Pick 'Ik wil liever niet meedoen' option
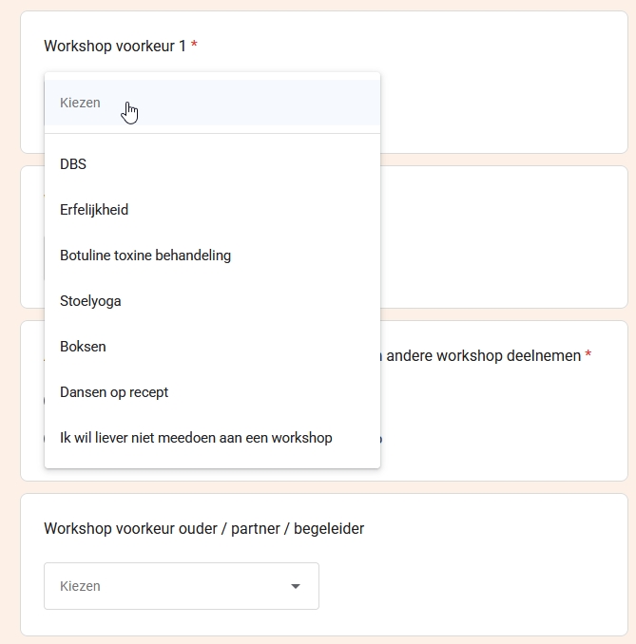Viewport: 636px width, 644px height. 196,438
